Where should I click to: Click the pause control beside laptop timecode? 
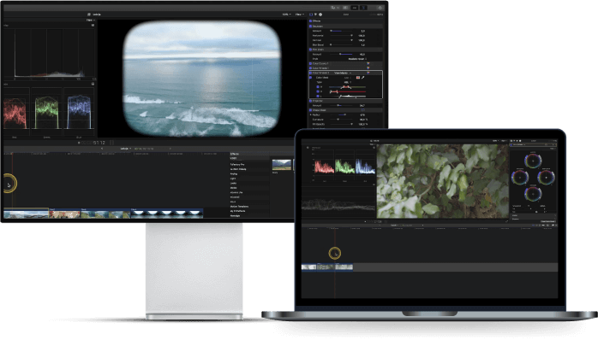pyautogui.click(x=386, y=221)
